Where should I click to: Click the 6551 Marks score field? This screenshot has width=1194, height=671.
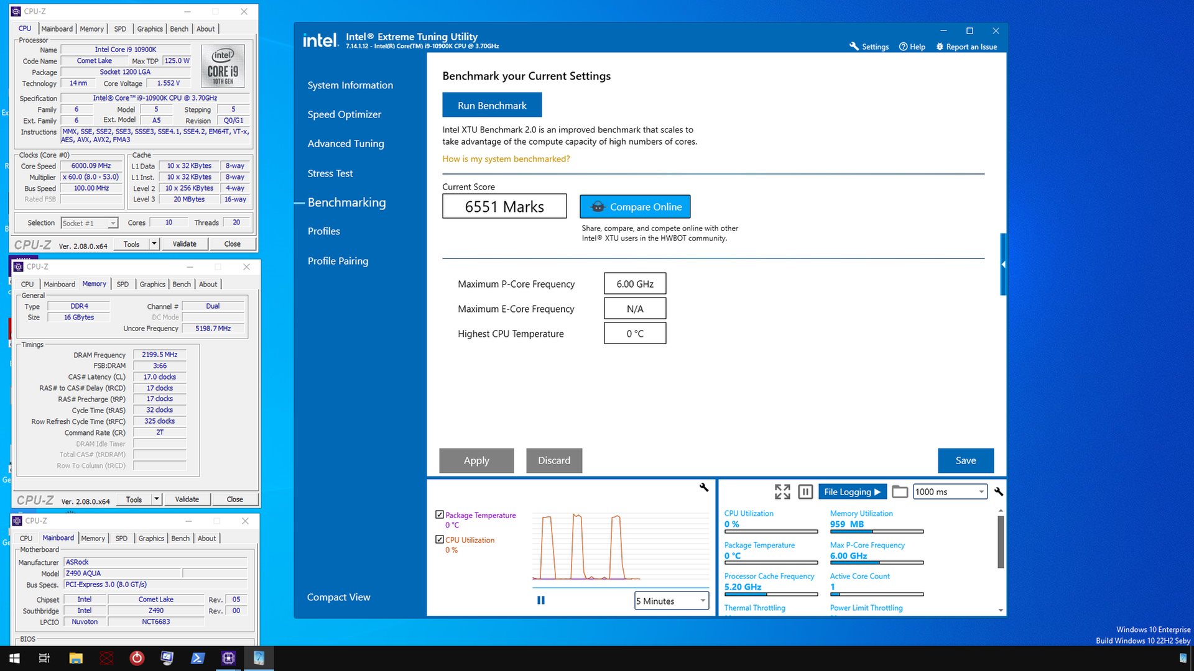pyautogui.click(x=504, y=206)
